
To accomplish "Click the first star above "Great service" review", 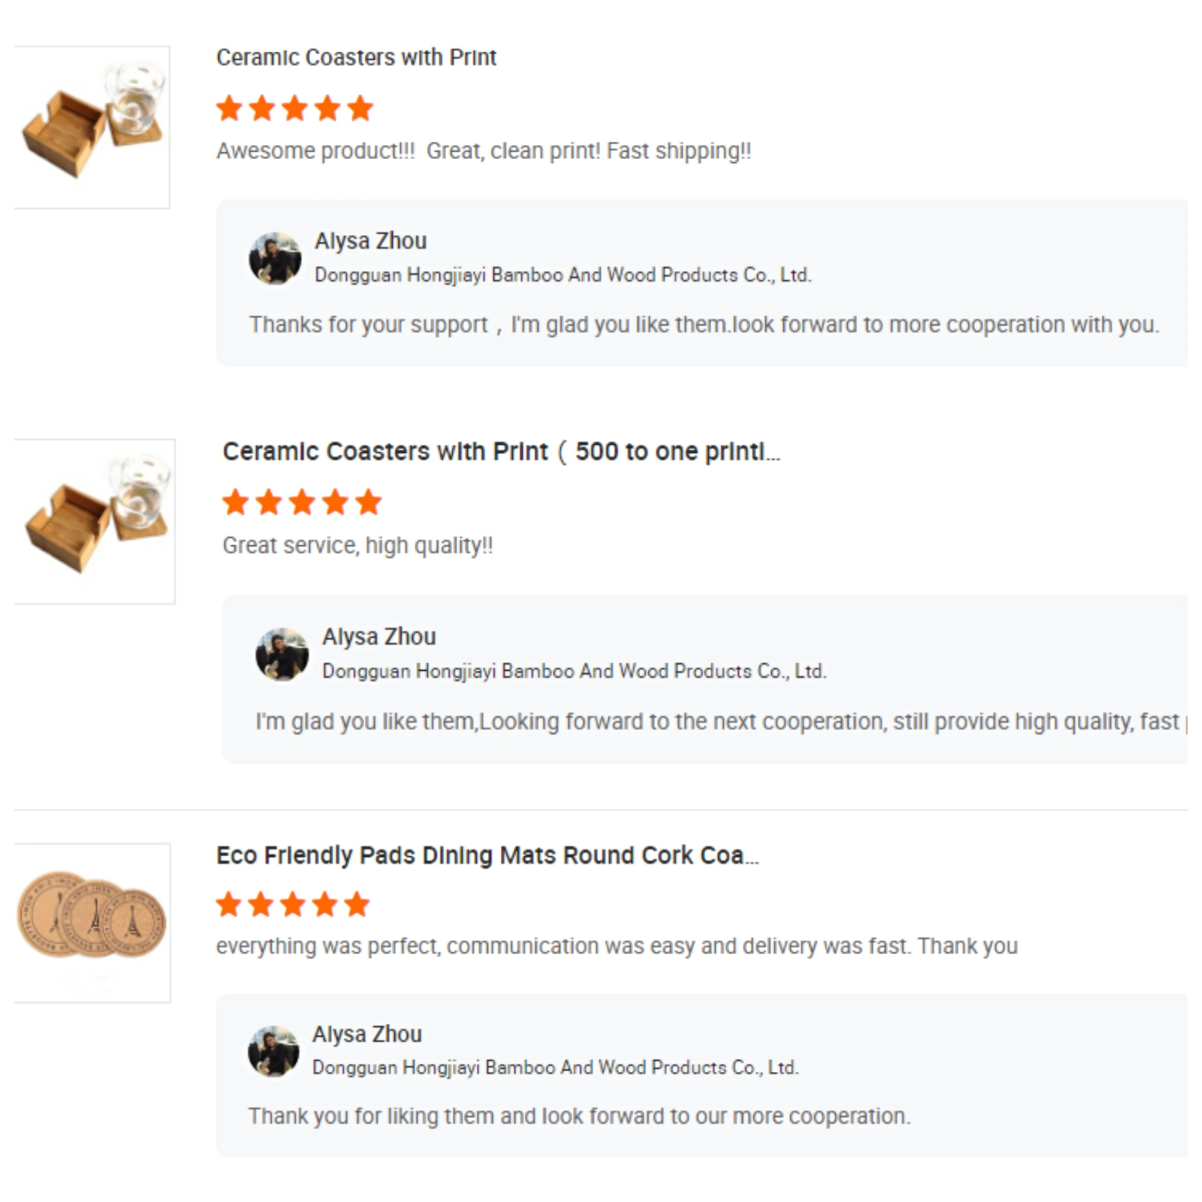I will coord(236,502).
